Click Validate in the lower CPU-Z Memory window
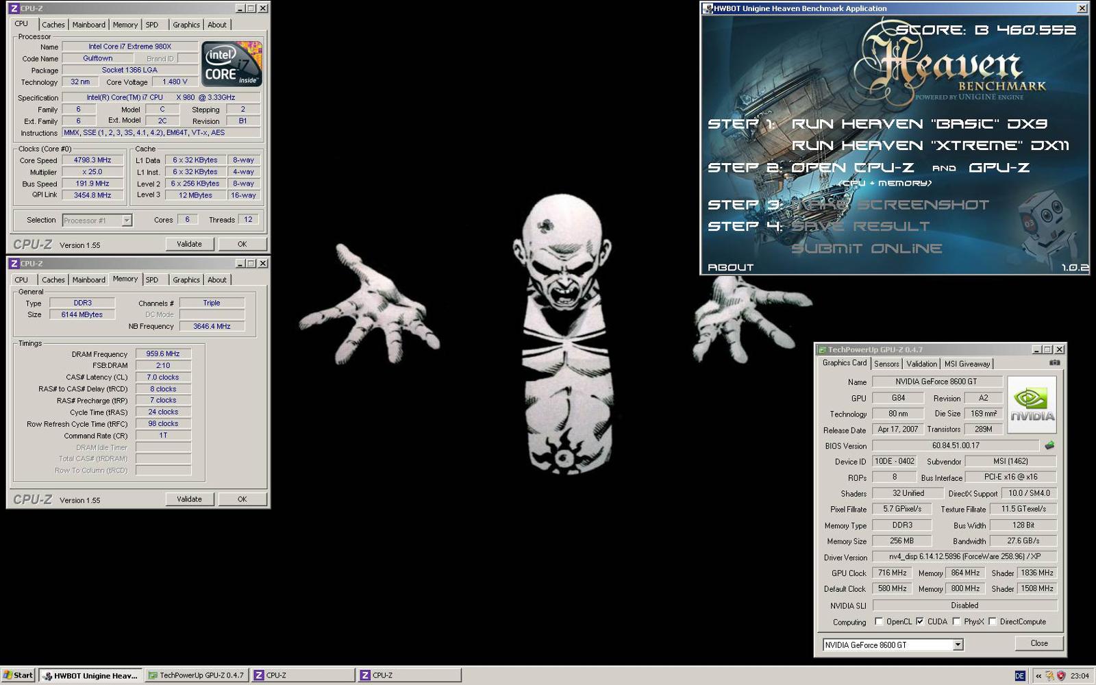This screenshot has height=685, width=1096. point(189,499)
